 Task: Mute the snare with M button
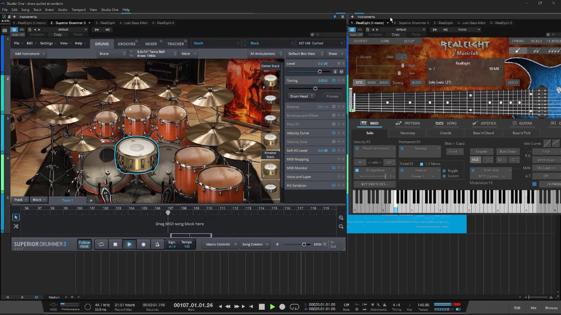point(341,72)
